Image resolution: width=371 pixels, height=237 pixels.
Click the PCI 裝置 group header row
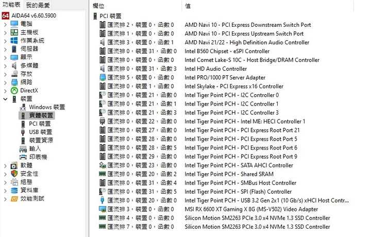click(x=110, y=16)
